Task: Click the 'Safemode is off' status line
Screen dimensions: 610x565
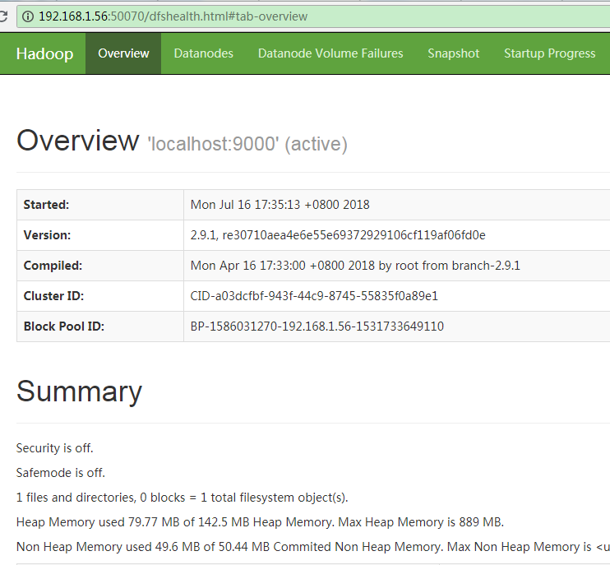Action: pos(61,473)
